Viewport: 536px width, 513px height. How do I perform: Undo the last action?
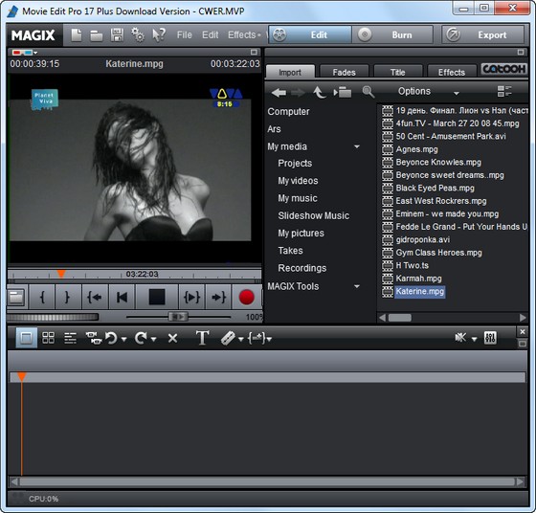(111, 338)
